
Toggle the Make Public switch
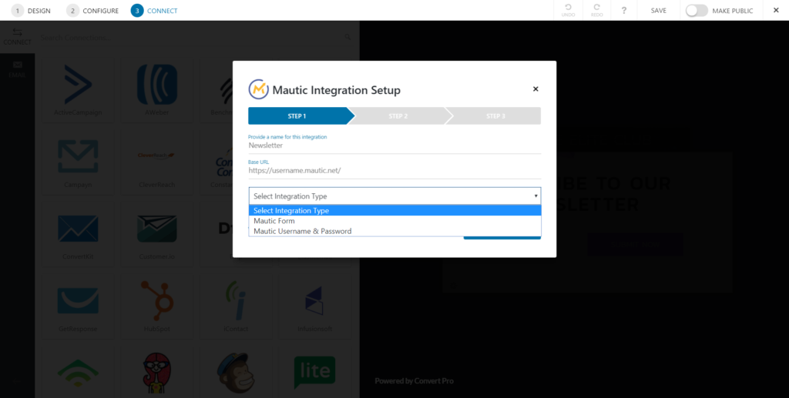(697, 11)
